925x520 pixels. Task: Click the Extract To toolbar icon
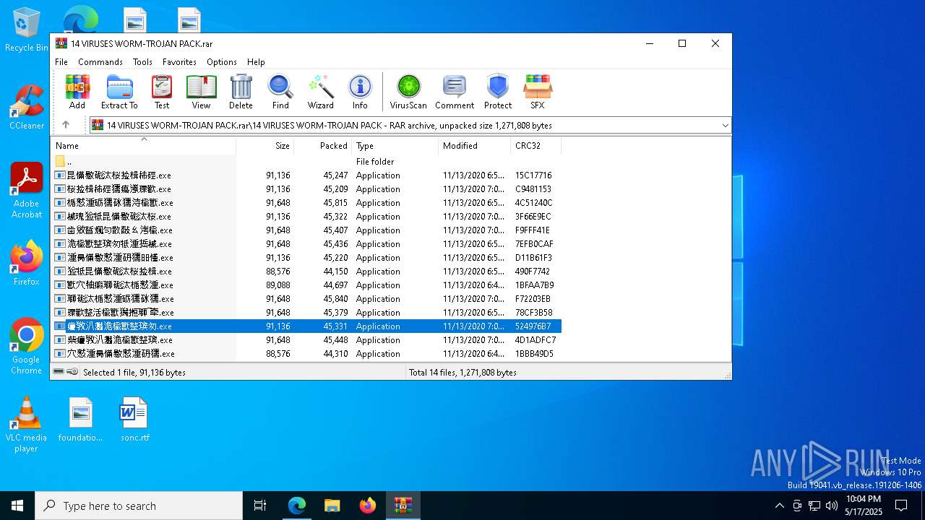tap(119, 92)
